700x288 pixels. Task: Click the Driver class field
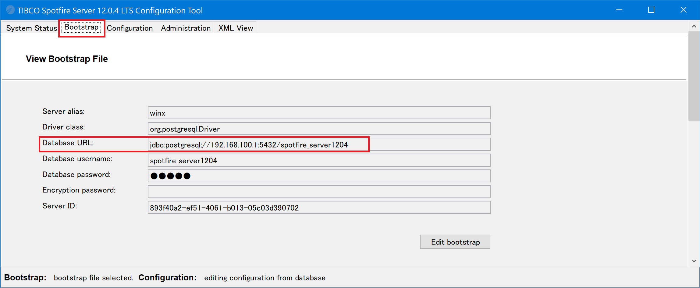[x=319, y=129]
